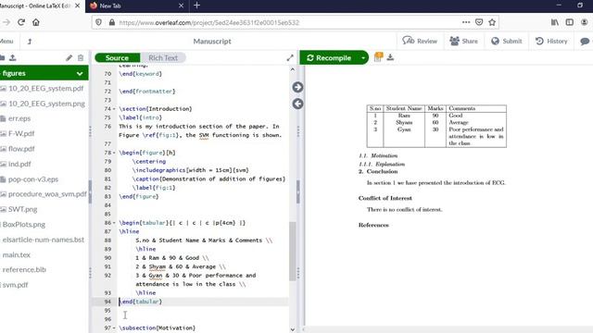Go up one level with the arrow beside Menu
593x333 pixels.
coord(30,41)
